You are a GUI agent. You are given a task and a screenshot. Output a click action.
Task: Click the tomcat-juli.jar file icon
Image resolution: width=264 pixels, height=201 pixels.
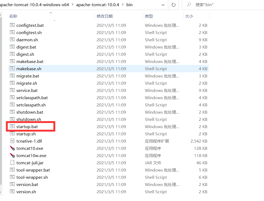12,163
